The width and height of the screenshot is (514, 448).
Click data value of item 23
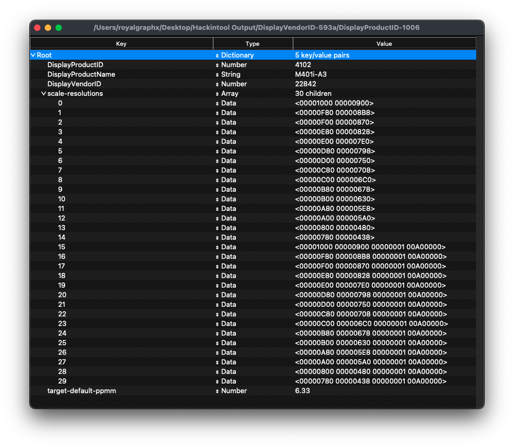click(x=371, y=323)
